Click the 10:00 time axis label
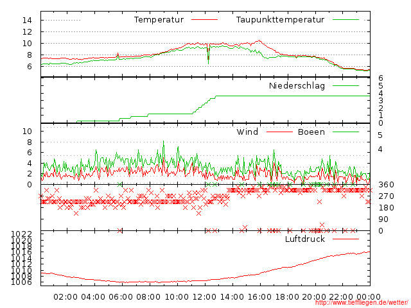The height and width of the screenshot is (308, 411). (x=177, y=297)
